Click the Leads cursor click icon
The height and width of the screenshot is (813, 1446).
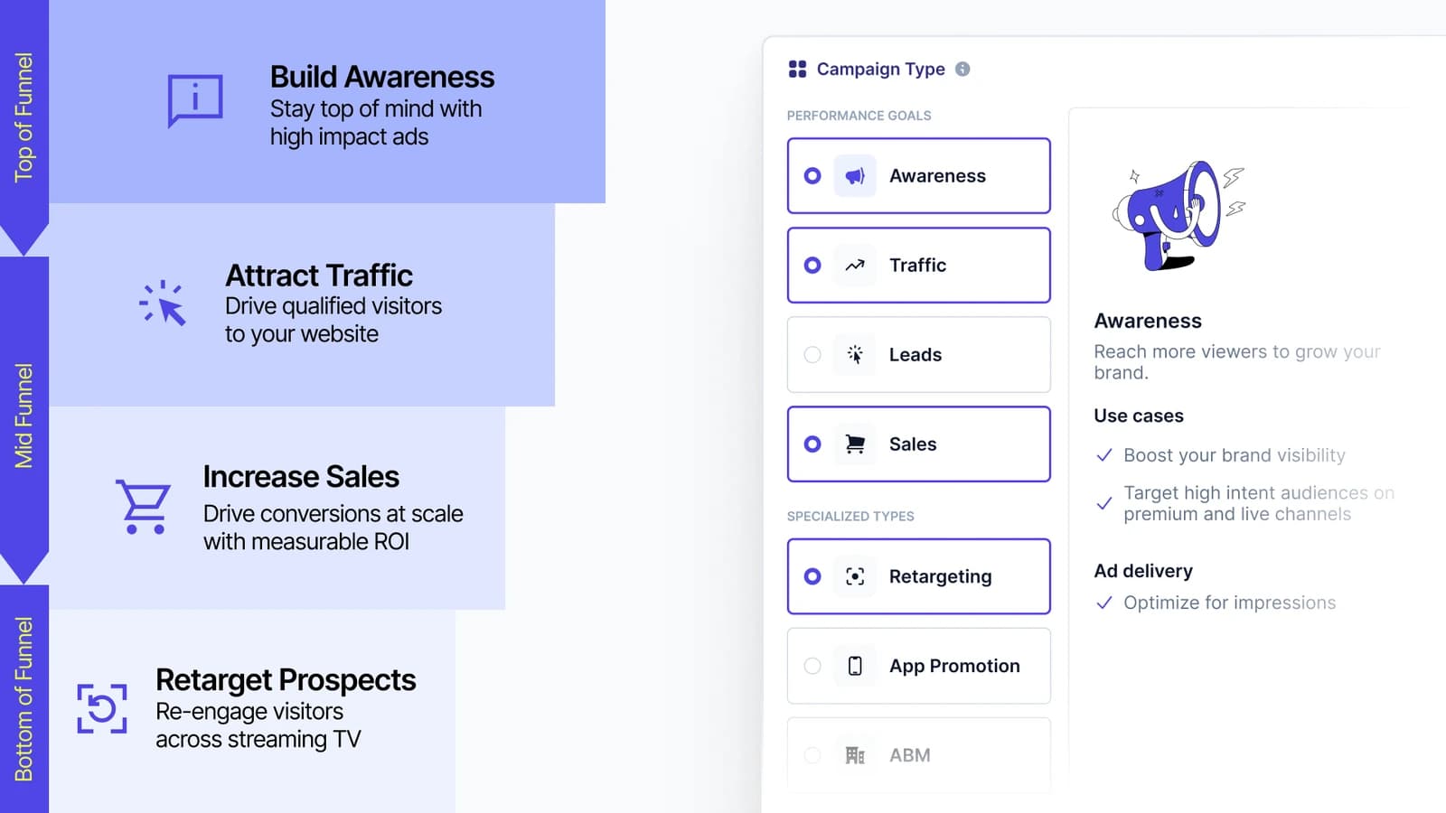[855, 355]
